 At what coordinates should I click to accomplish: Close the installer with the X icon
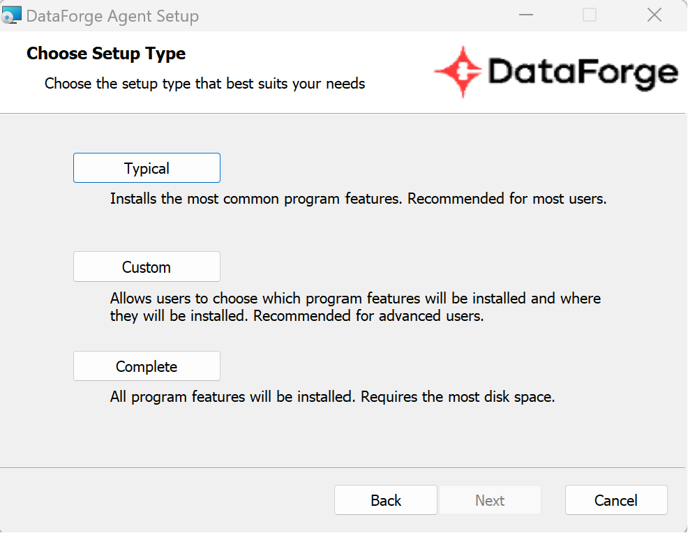coord(655,15)
